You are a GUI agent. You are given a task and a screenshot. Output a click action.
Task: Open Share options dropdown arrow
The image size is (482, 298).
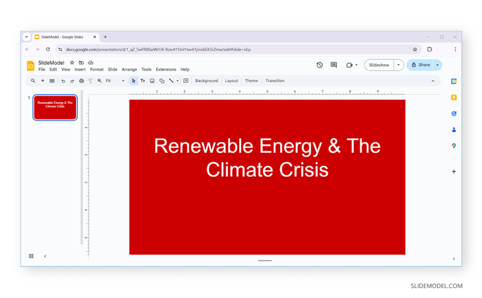coord(437,65)
